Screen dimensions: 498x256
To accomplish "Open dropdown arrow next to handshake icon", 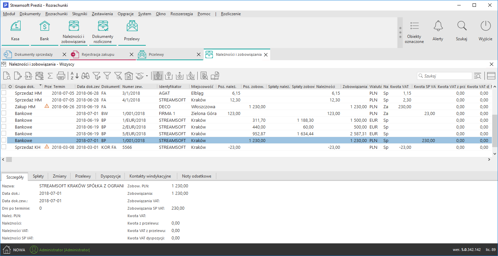I will [147, 76].
